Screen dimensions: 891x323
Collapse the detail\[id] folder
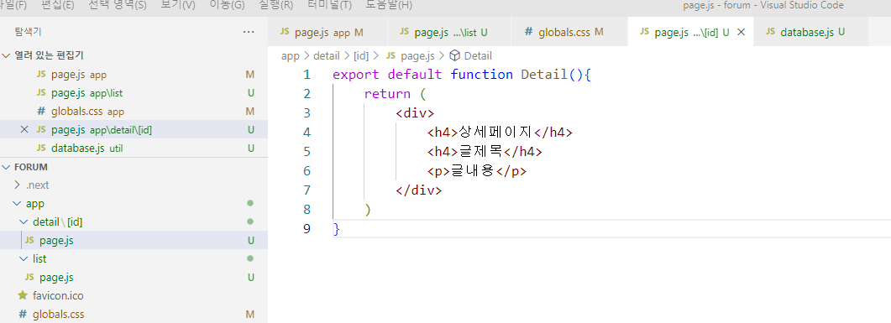click(x=24, y=222)
